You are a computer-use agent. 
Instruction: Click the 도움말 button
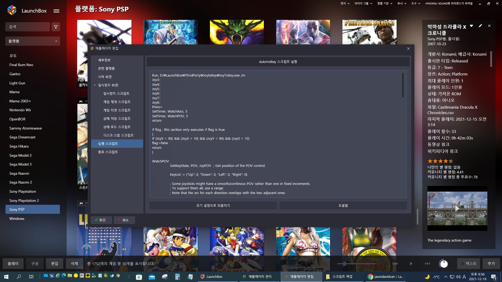click(x=343, y=205)
